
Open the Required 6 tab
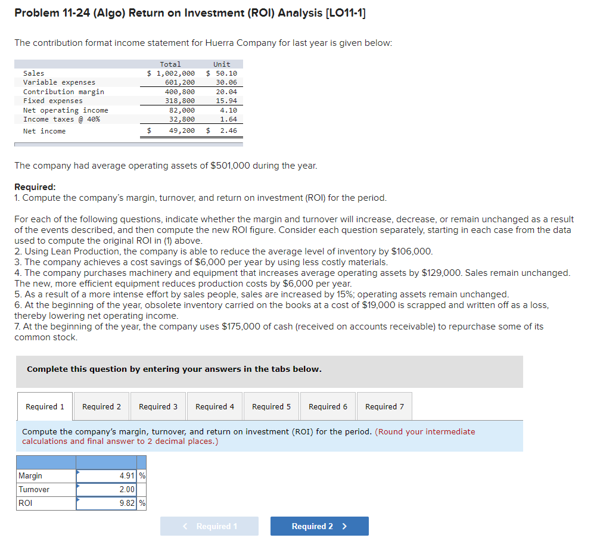point(328,406)
